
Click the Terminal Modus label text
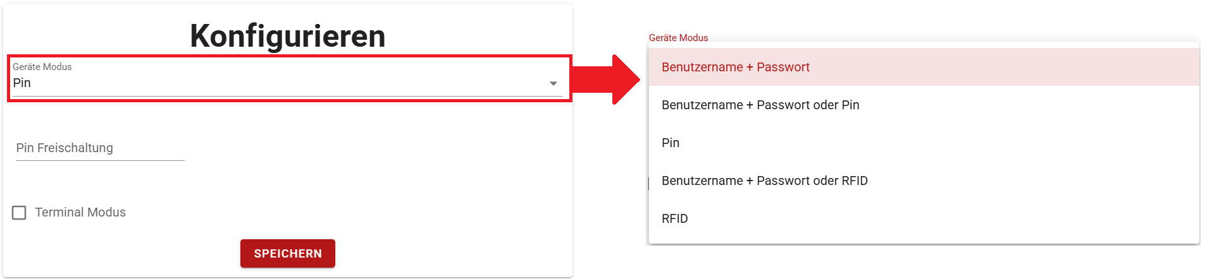pos(80,213)
